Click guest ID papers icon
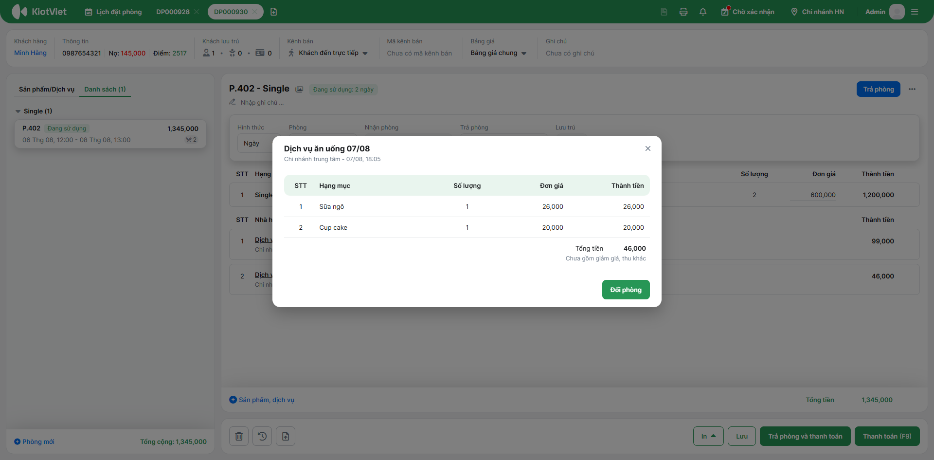Image resolution: width=934 pixels, height=460 pixels. pos(260,53)
